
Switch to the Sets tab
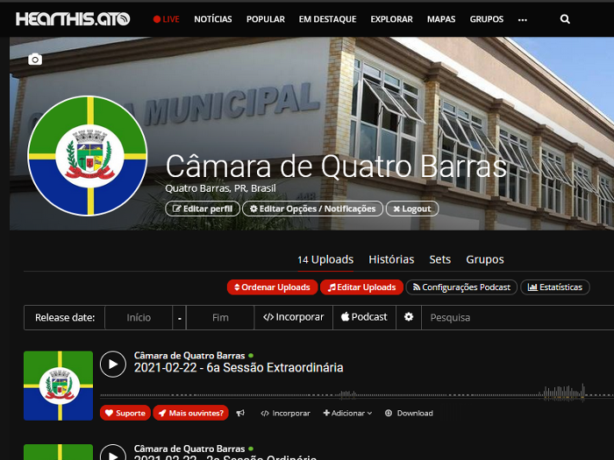[439, 259]
